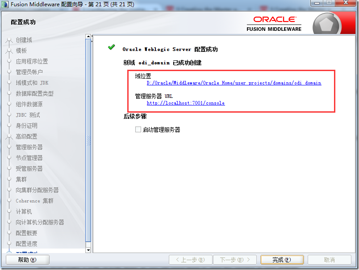
Task: Click the 管理服务器 URL label
Action: [154, 96]
